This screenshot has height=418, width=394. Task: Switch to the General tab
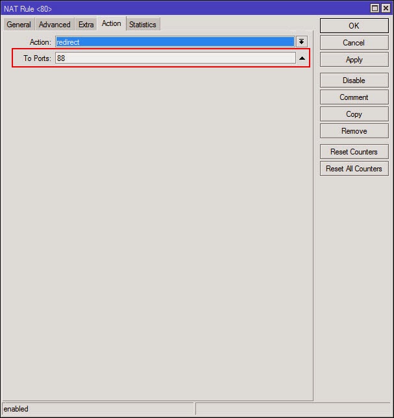coord(19,25)
